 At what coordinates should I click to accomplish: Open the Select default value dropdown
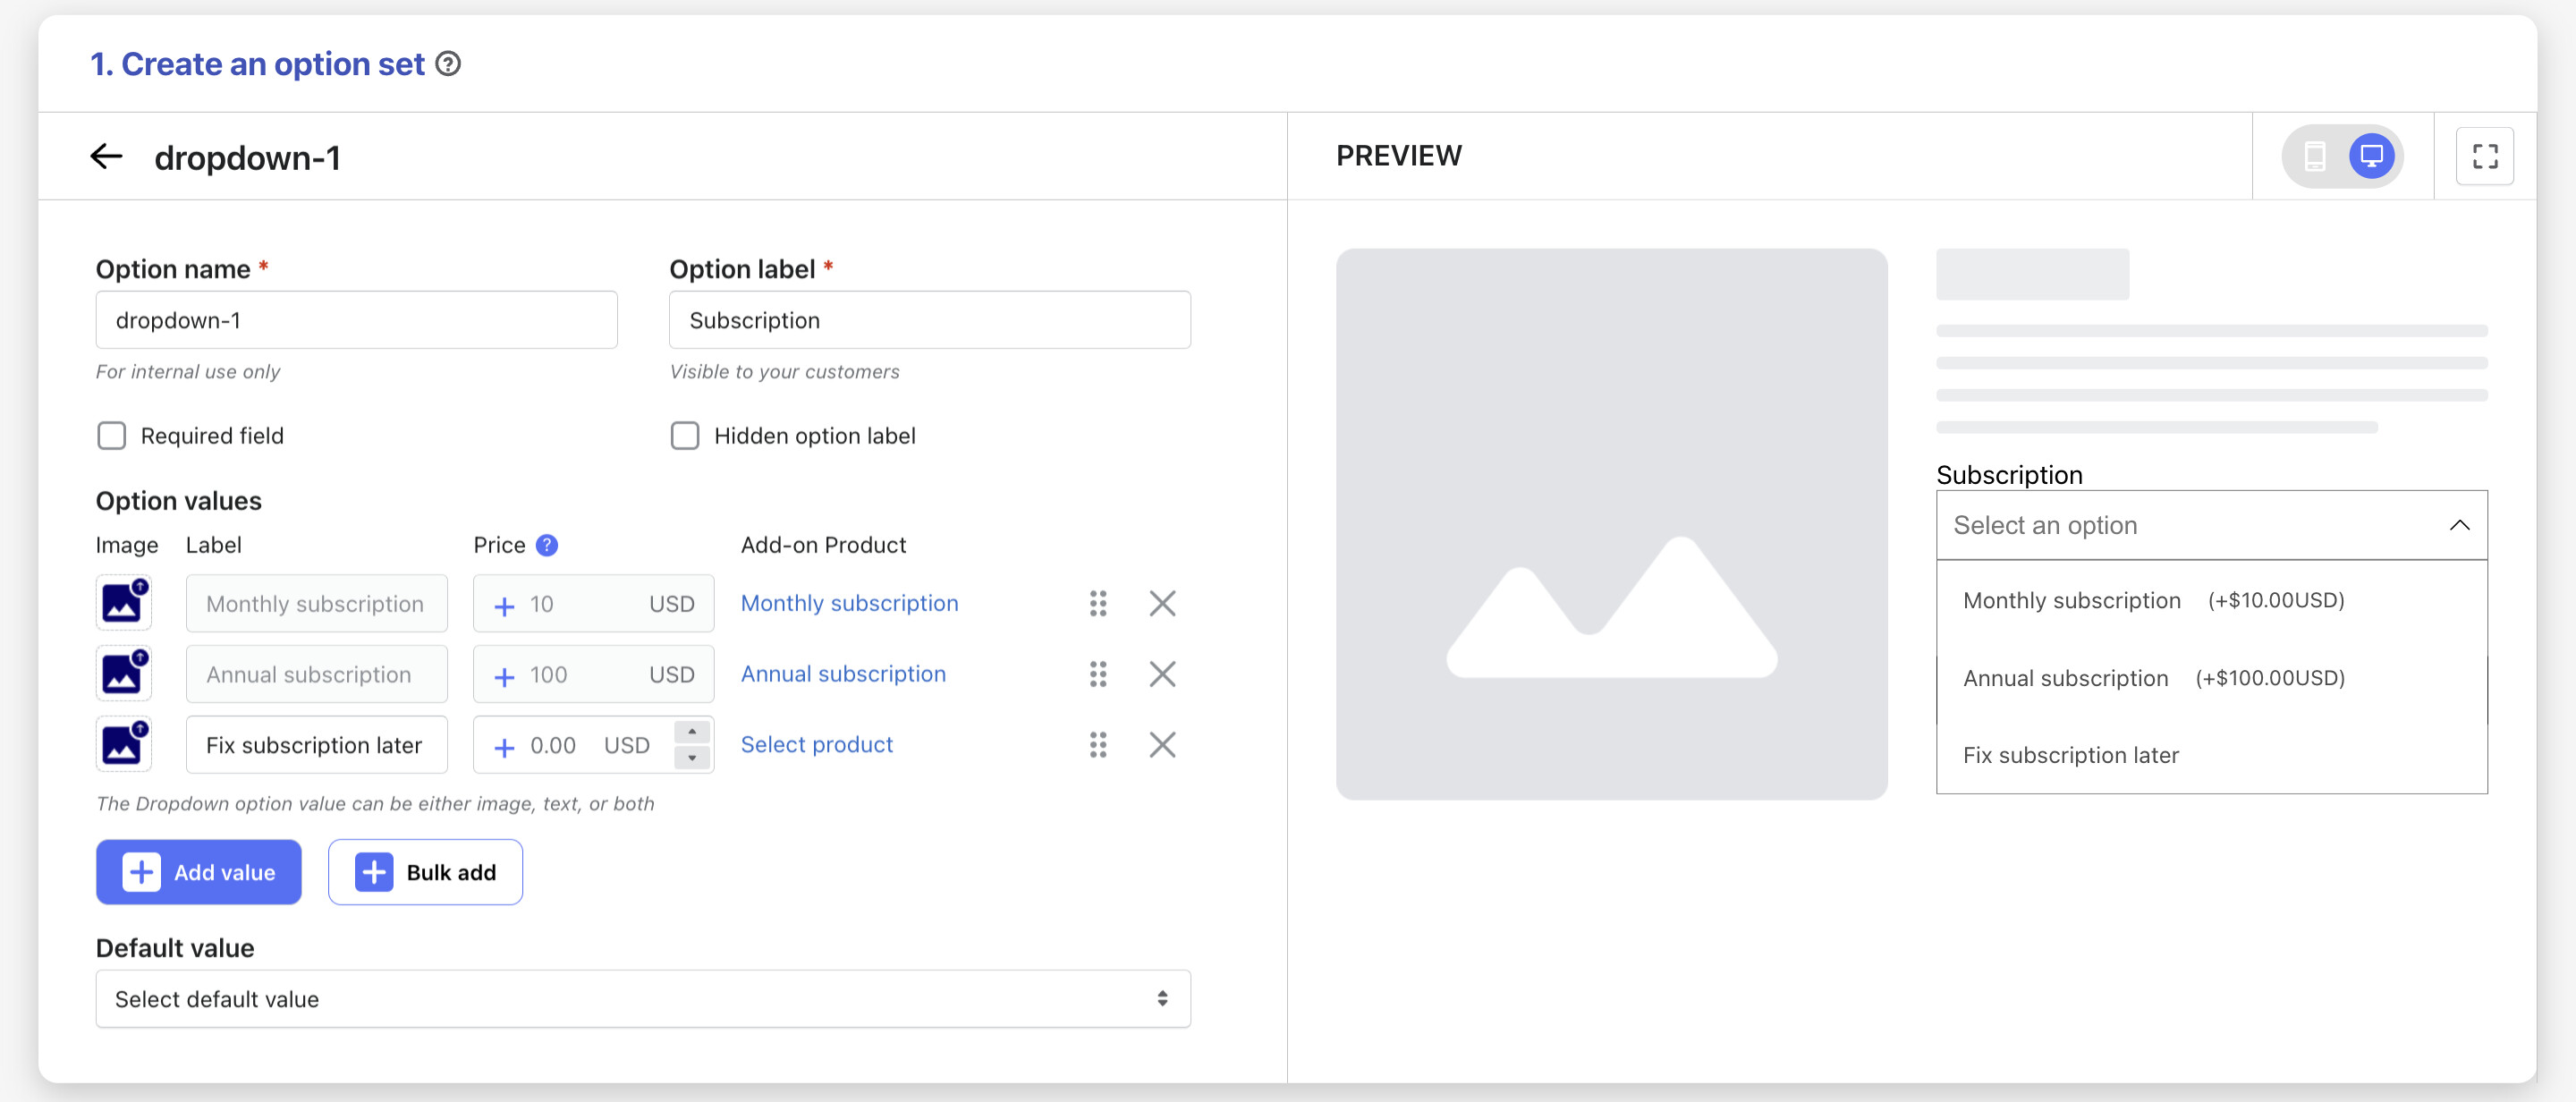click(x=642, y=998)
